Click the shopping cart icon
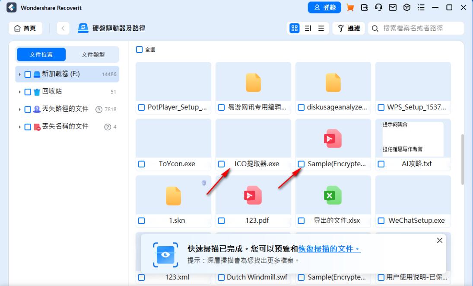The height and width of the screenshot is (286, 473). point(350,7)
